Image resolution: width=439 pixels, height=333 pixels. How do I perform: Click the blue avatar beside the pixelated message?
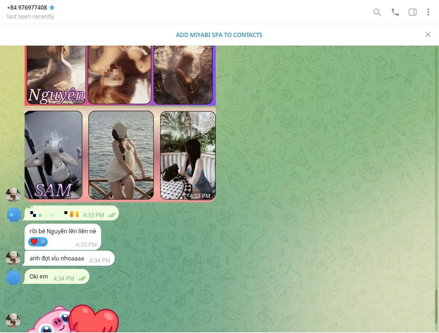[x=14, y=214]
